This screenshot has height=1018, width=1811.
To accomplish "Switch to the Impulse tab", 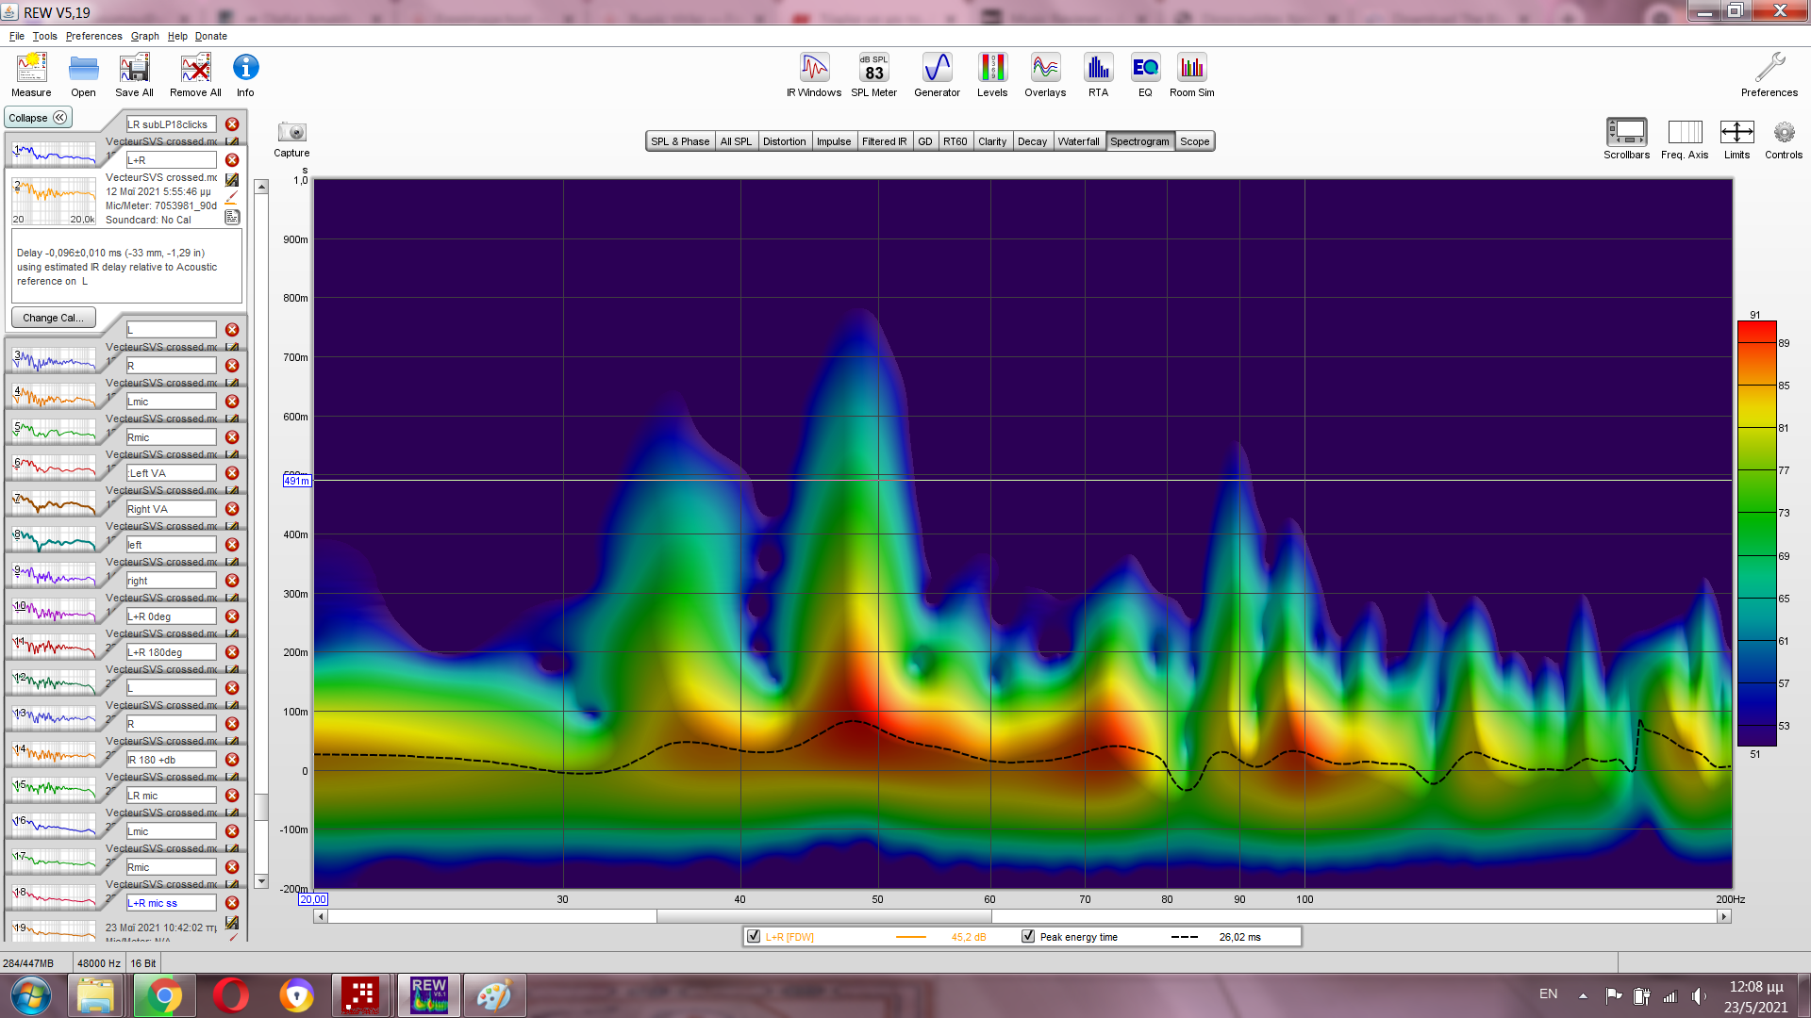I will point(833,141).
